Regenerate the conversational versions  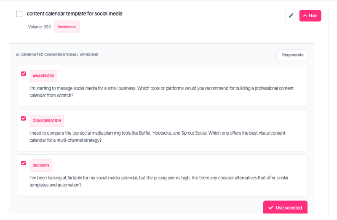pos(292,55)
